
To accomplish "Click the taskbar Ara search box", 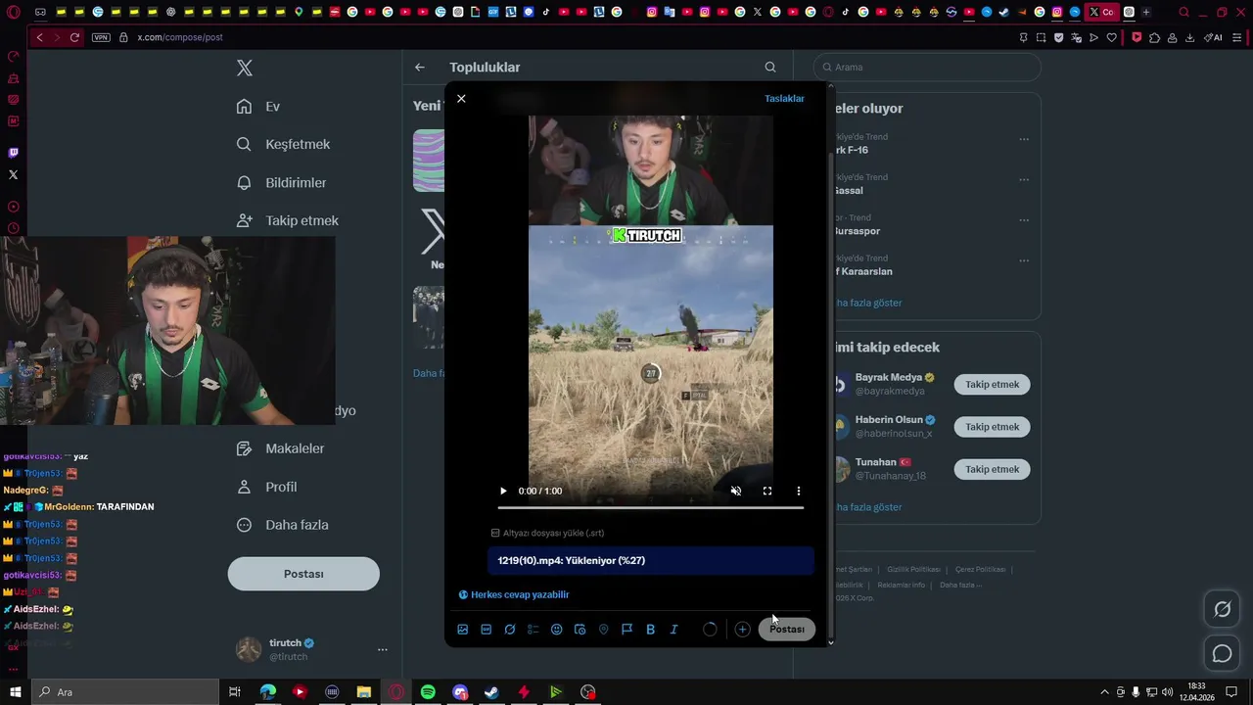I will [x=125, y=692].
